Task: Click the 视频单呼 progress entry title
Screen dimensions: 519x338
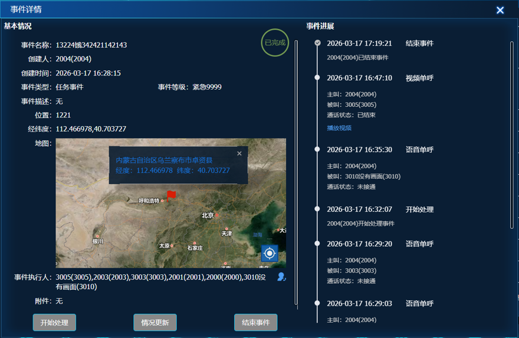Action: click(420, 78)
